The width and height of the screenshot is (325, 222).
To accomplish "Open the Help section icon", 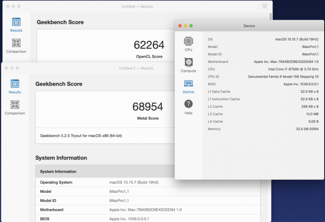I will click(188, 107).
